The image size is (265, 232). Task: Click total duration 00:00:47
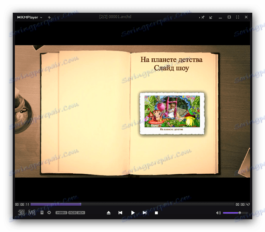pos(243,205)
